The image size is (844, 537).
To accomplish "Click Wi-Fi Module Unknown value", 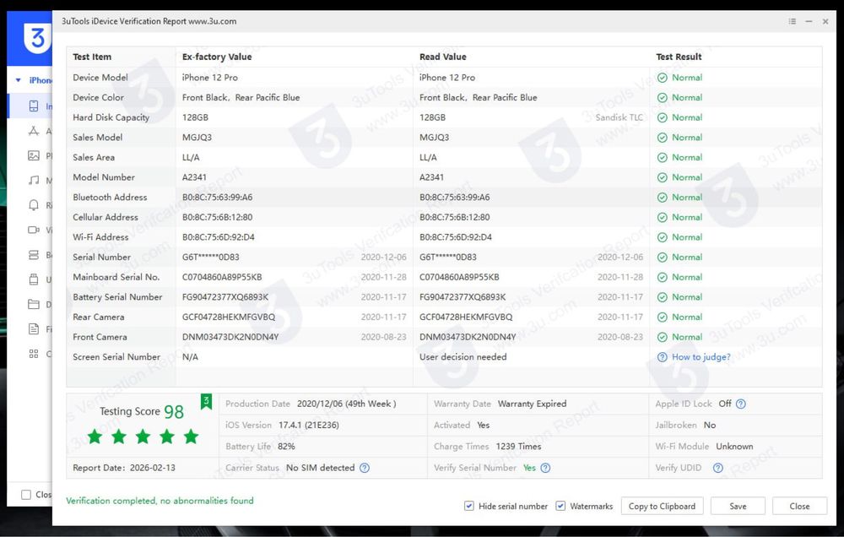I will point(734,447).
